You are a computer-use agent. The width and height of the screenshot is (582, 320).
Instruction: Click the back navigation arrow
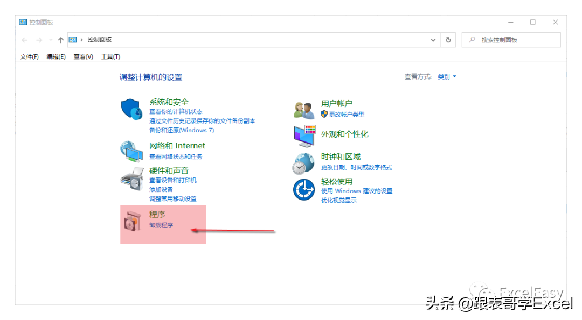pos(24,40)
